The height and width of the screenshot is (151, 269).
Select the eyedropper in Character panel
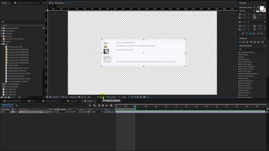click(x=258, y=8)
